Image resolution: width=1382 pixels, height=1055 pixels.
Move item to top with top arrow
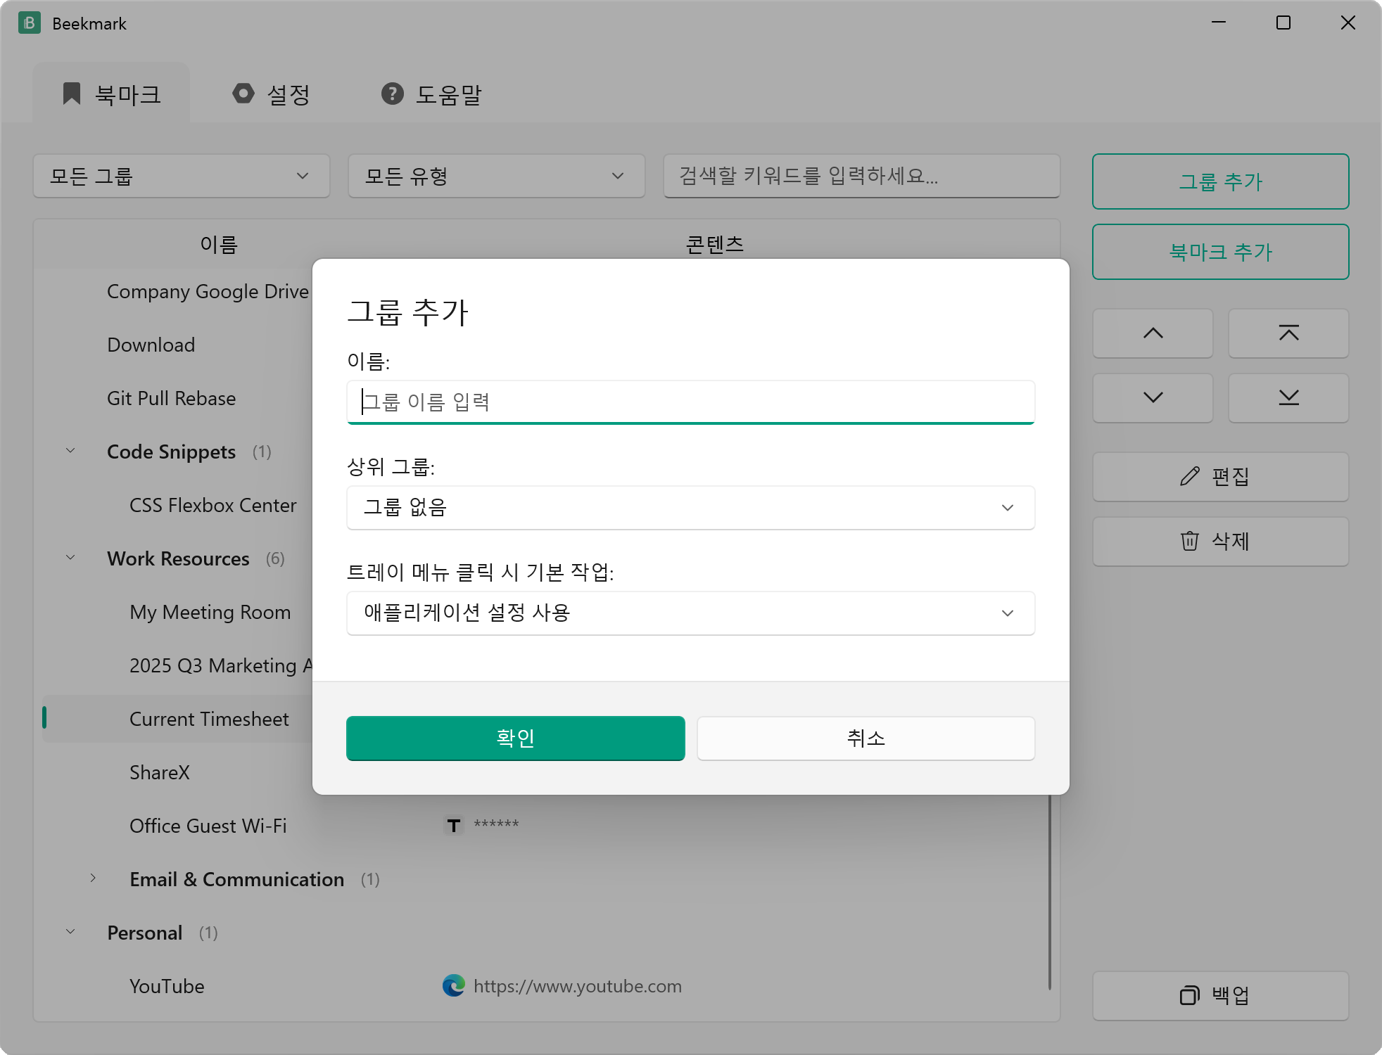[1288, 333]
